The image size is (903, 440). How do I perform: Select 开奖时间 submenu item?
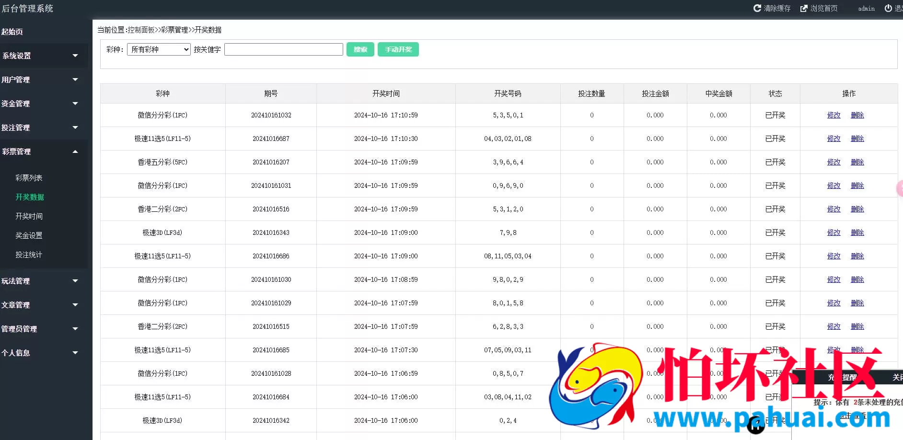[29, 216]
